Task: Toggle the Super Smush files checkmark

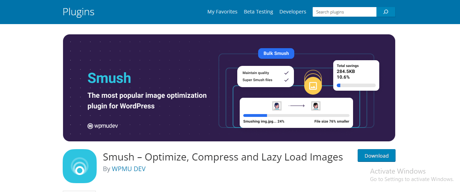Action: [x=286, y=80]
